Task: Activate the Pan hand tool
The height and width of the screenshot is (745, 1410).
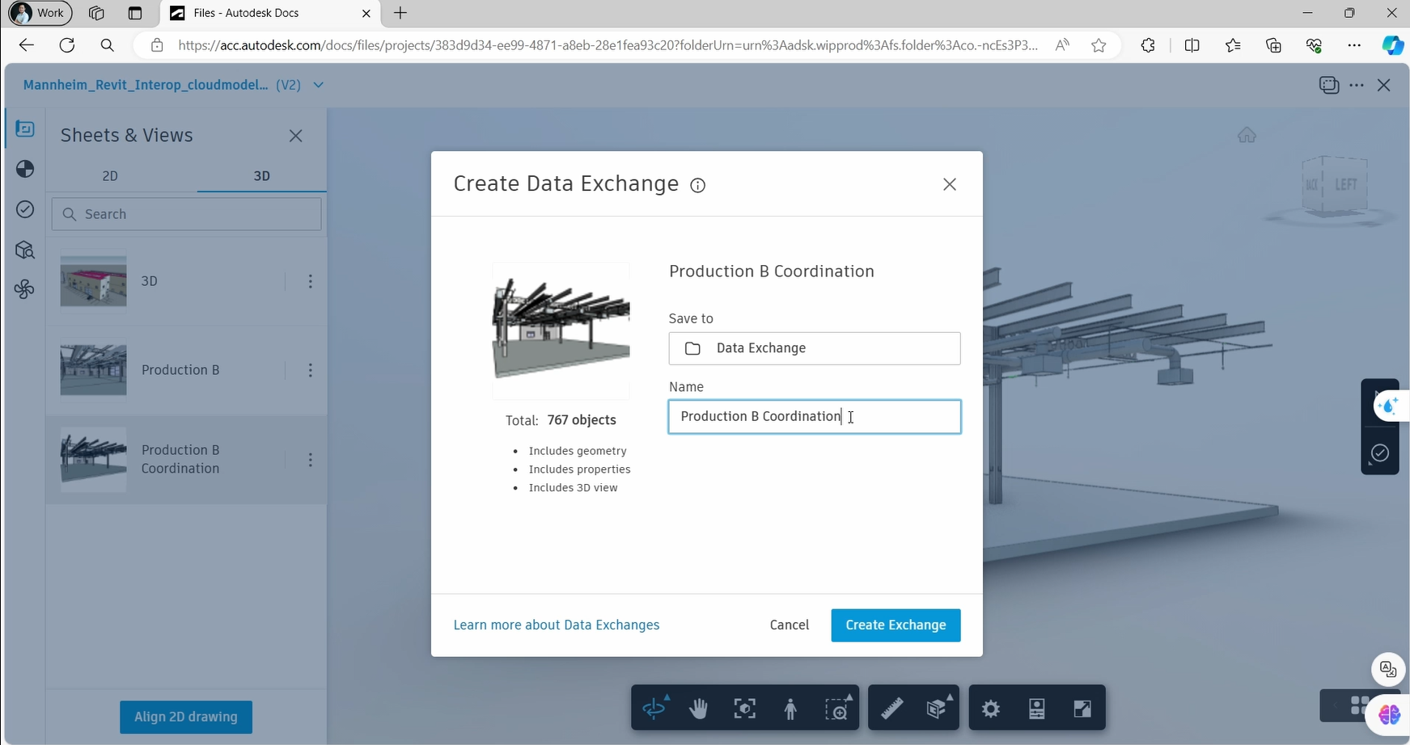Action: (x=698, y=709)
